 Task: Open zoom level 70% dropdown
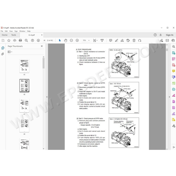point(89,40)
